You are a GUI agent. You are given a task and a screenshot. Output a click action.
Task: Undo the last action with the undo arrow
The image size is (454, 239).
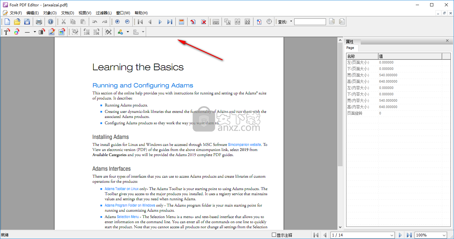95,22
